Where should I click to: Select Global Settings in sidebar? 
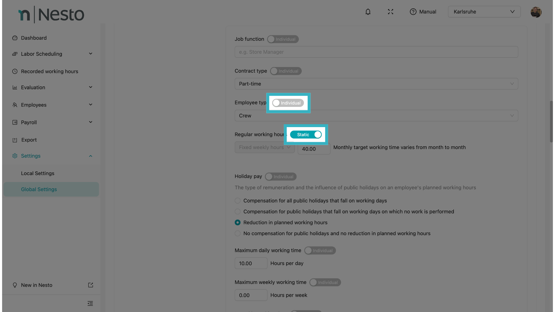tap(39, 190)
